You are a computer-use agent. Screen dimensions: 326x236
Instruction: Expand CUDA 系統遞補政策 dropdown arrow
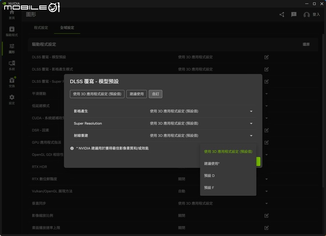click(x=266, y=118)
